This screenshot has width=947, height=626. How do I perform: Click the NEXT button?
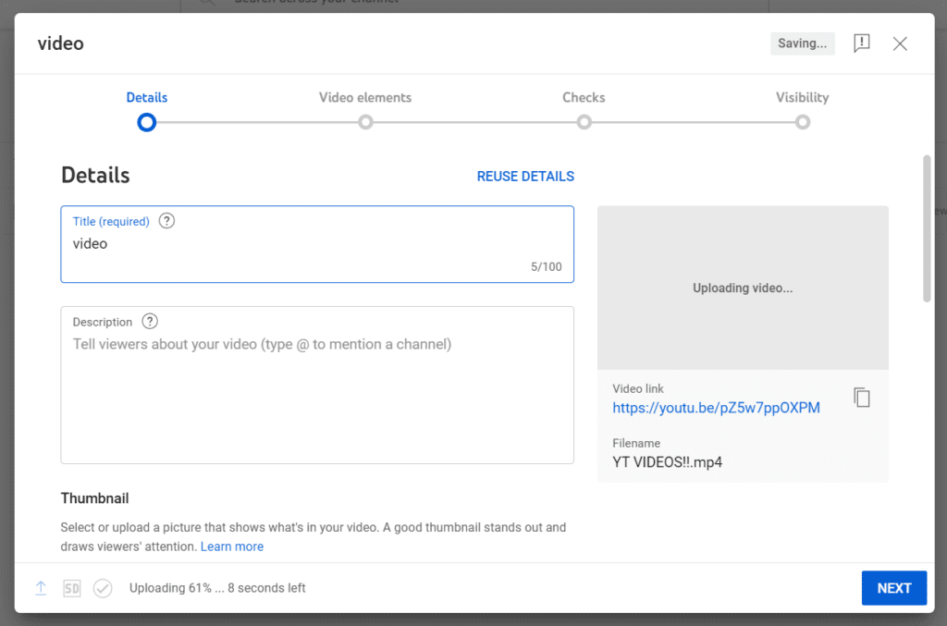point(894,588)
